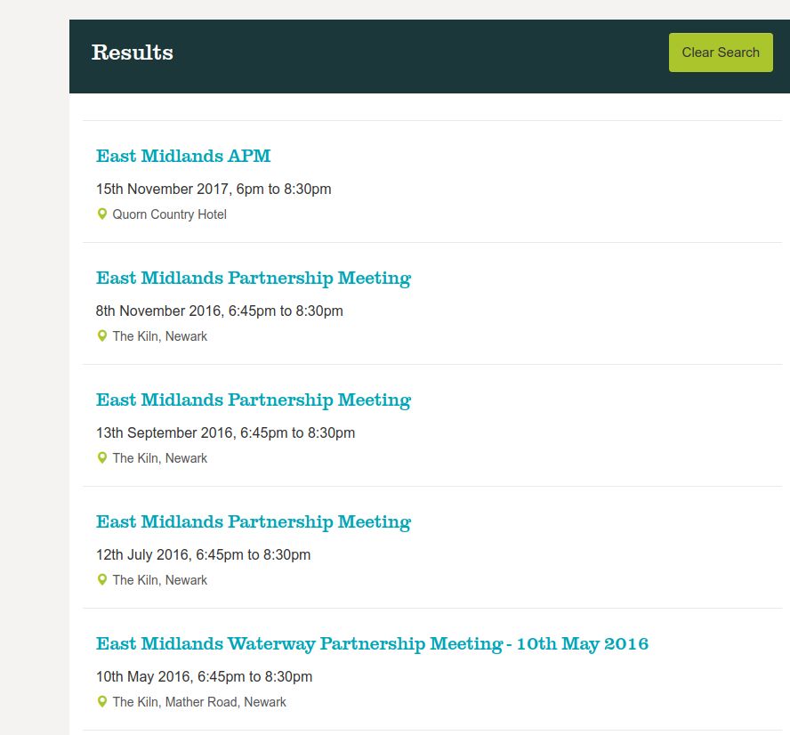Open the East Midlands APM event link
The image size is (790, 735).
click(183, 156)
